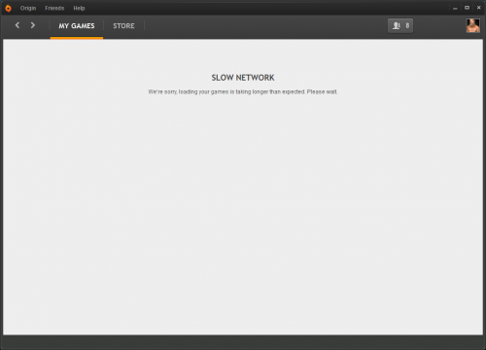The width and height of the screenshot is (486, 350).
Task: Open the Help menu
Action: tap(79, 8)
